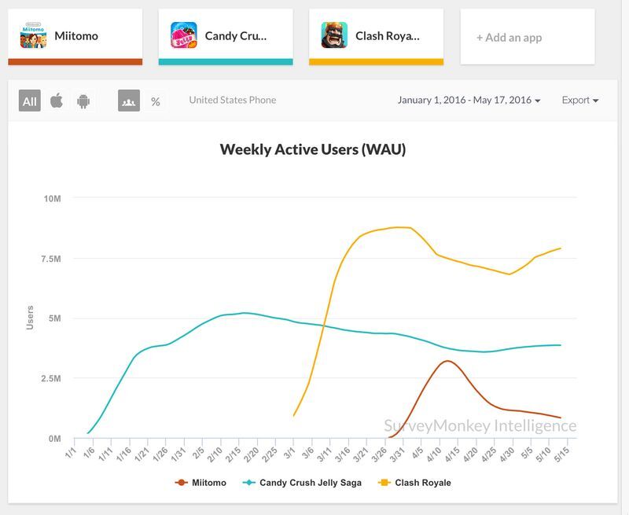Expand the Export menu
629x515 pixels.
pyautogui.click(x=580, y=100)
